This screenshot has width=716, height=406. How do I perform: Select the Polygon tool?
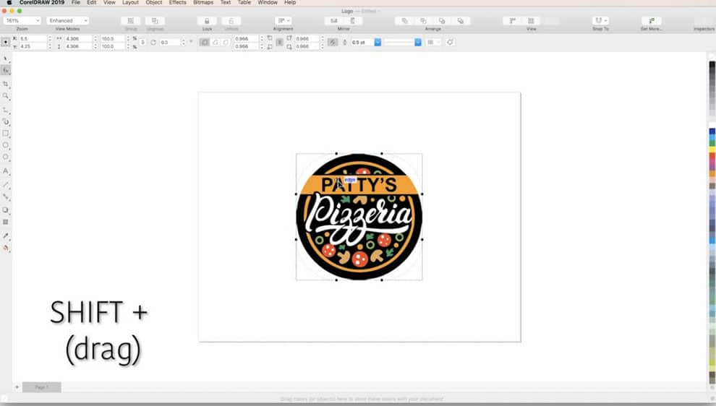6,157
